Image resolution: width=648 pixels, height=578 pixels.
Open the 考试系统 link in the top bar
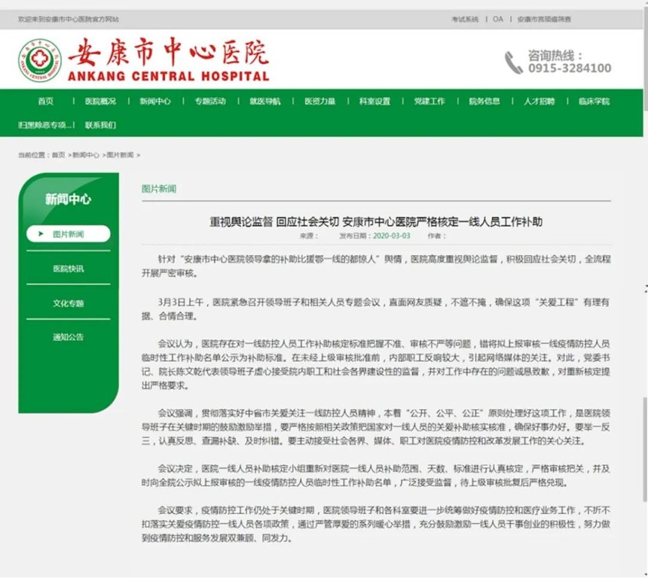click(x=465, y=19)
